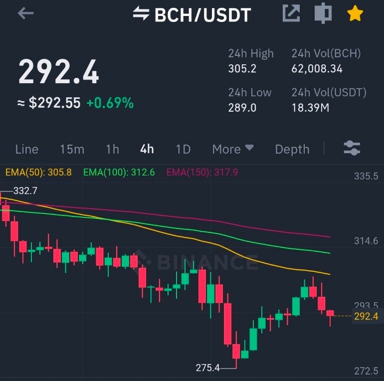Switch to the 1D timeframe
Screen dimensions: 384x381
pyautogui.click(x=183, y=149)
